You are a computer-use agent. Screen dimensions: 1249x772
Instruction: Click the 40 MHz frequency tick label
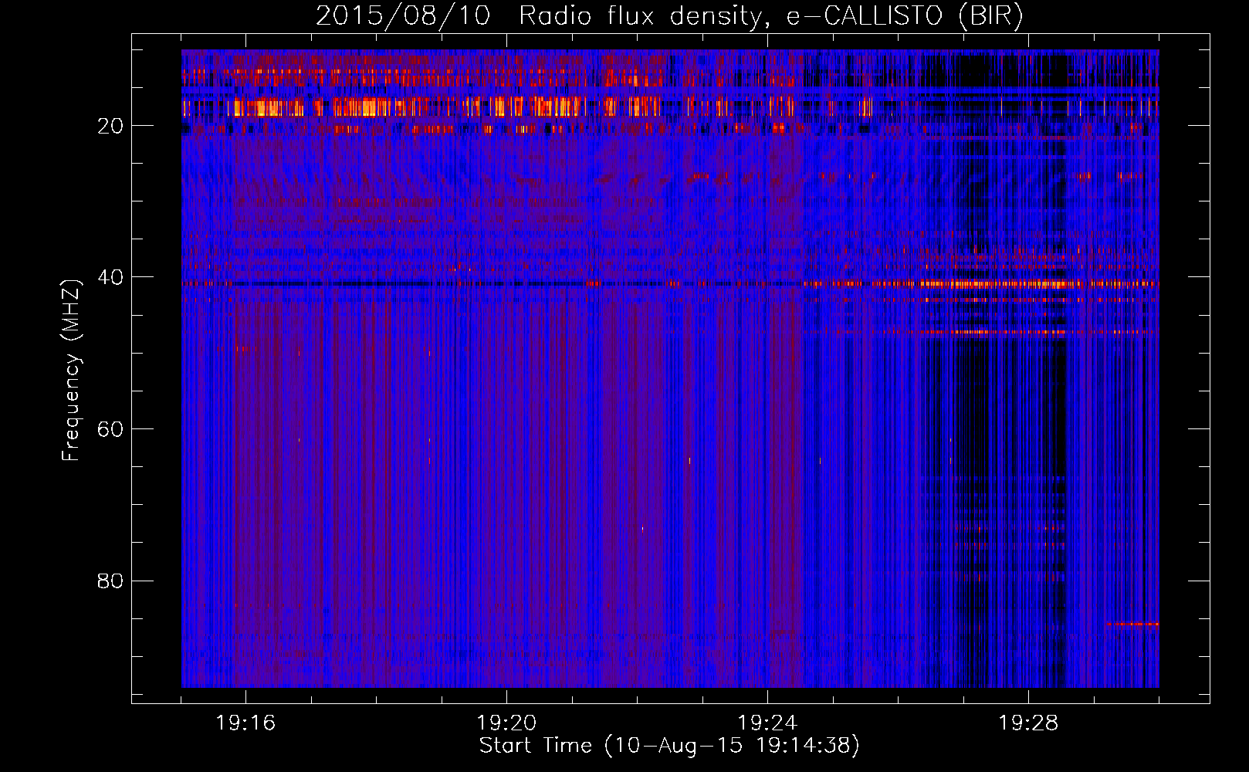coord(110,277)
